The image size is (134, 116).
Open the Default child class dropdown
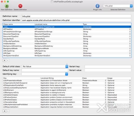45,66
